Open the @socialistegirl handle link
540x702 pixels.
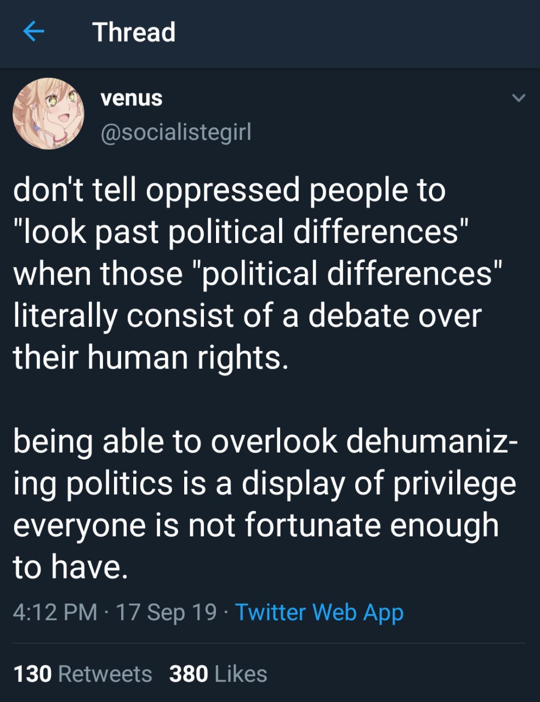pos(175,132)
